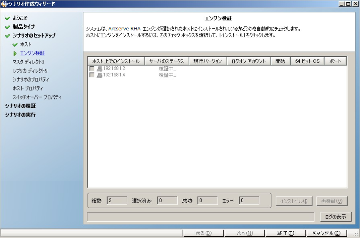Click the 64 ビット OS column header
The height and width of the screenshot is (238, 360).
tap(308, 61)
